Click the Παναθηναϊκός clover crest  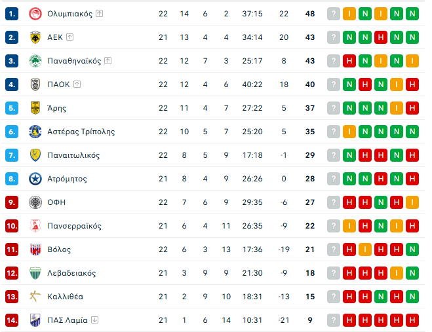(35, 61)
